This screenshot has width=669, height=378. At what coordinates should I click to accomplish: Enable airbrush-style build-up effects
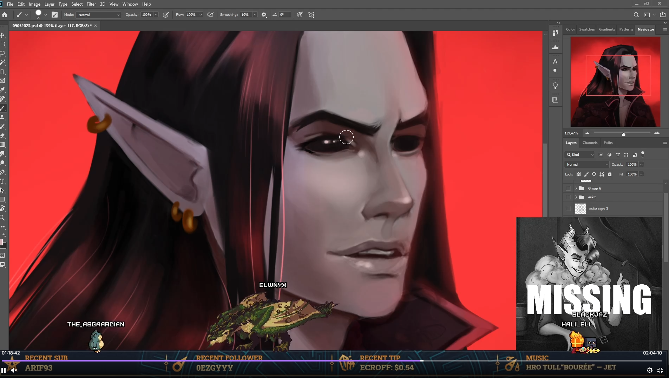point(210,15)
